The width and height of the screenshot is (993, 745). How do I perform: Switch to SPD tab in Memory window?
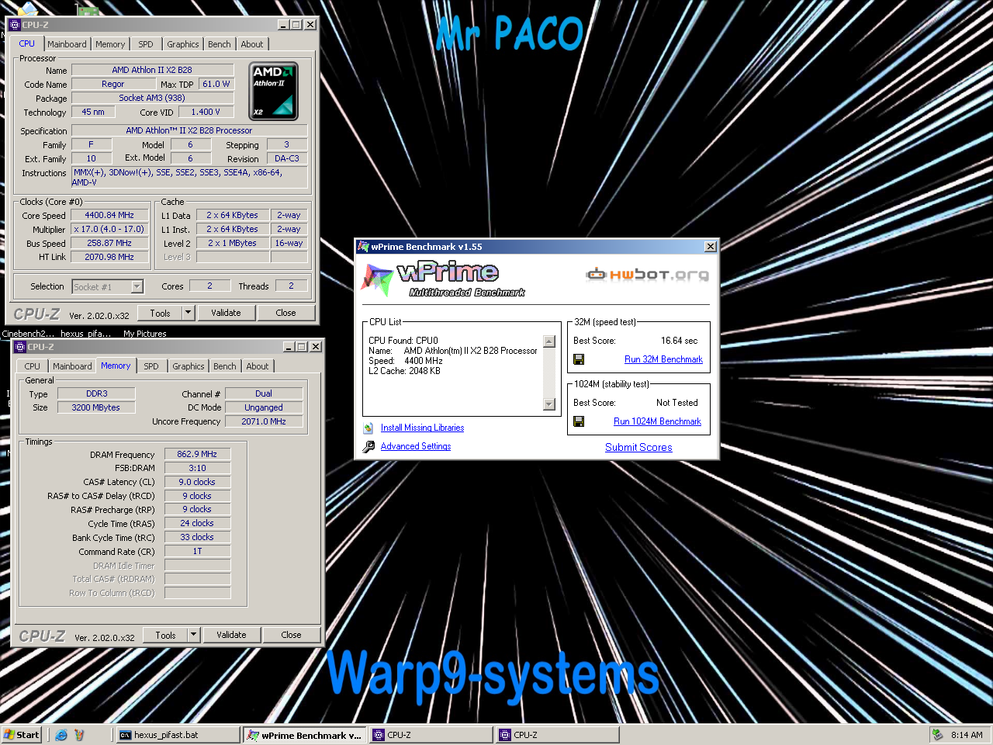151,366
